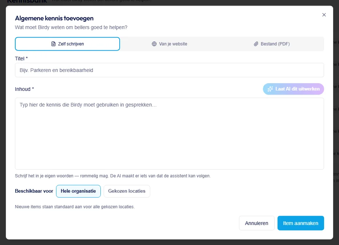339x245 pixels.
Task: Click the globe icon for website import
Action: [154, 44]
